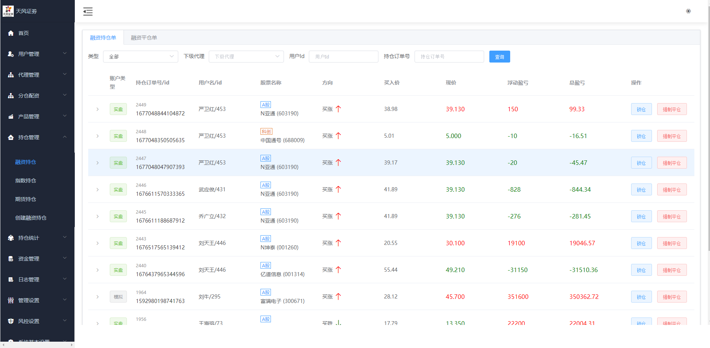Click 强制平仓 for order 2448

point(671,136)
